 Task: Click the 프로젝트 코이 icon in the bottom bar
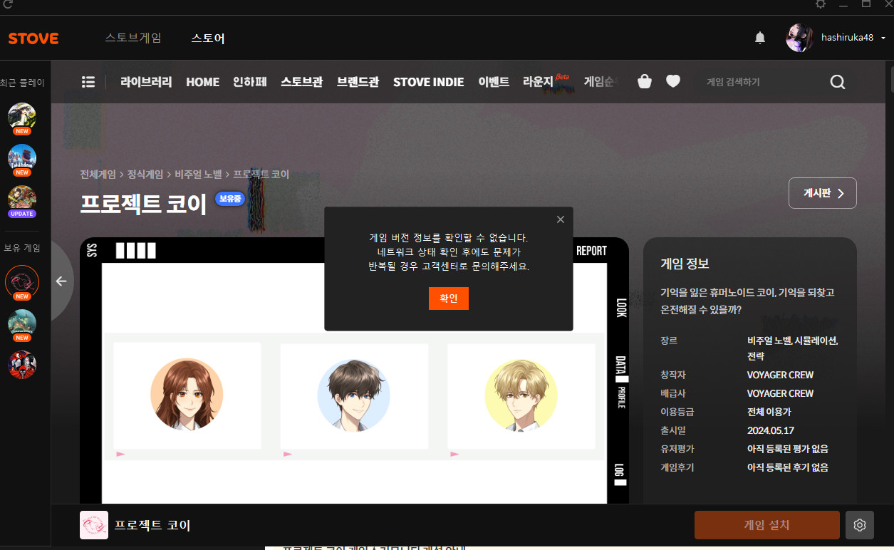pos(94,525)
